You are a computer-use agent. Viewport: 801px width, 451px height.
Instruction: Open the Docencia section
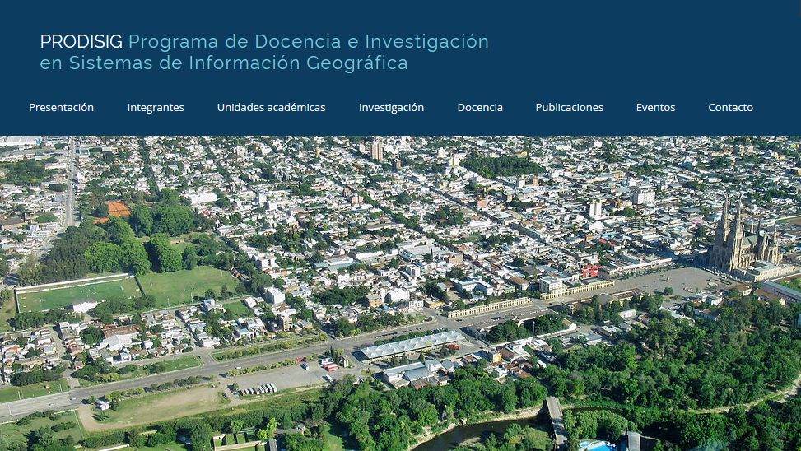coord(480,107)
